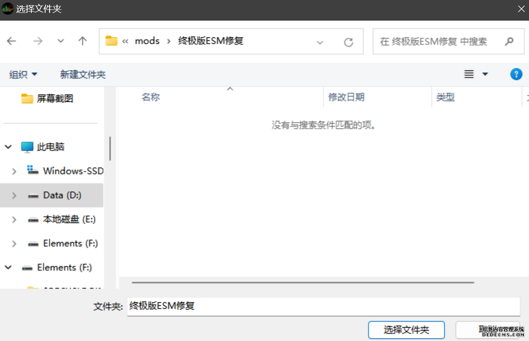
Task: Open the 组织 menu
Action: (23, 74)
